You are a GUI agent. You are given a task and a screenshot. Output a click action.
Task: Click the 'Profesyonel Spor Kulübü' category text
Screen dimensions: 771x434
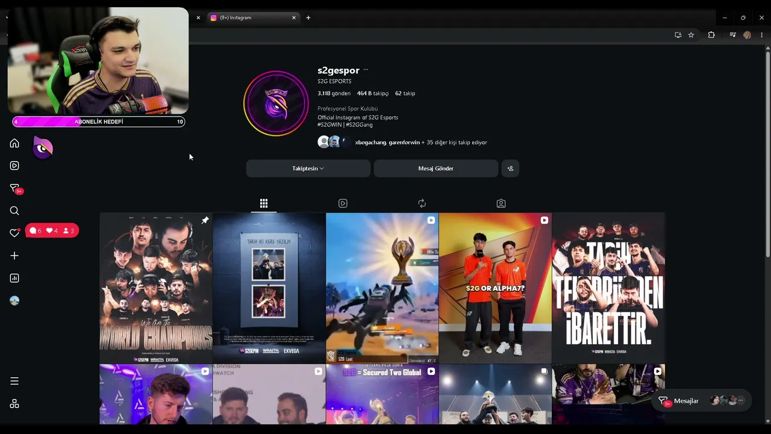(348, 109)
